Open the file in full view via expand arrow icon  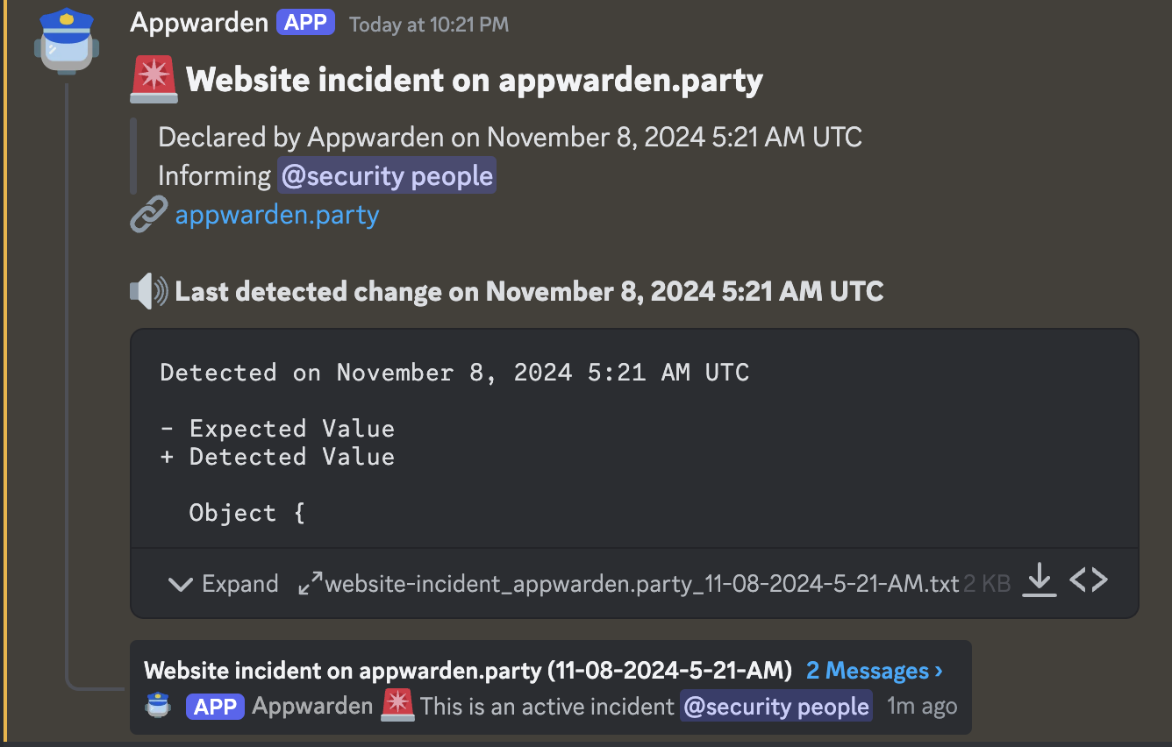(x=308, y=581)
